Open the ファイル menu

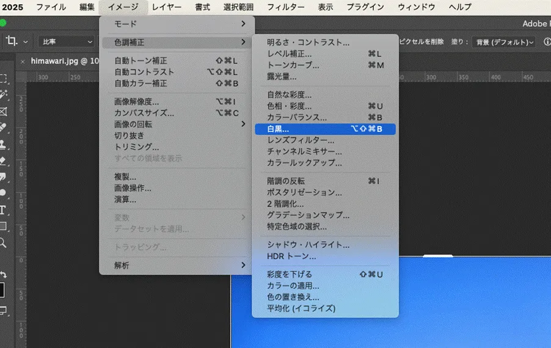[x=51, y=7]
